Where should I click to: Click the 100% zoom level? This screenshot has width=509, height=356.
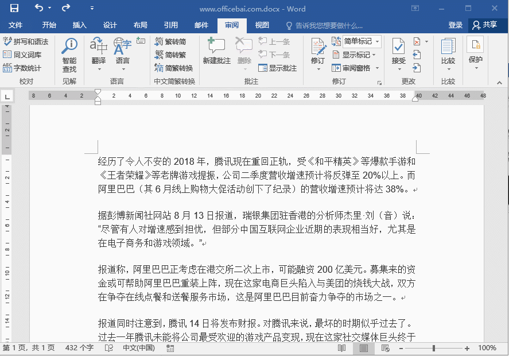tap(487, 348)
